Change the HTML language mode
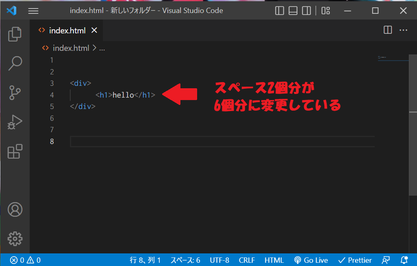This screenshot has width=417, height=266. tap(274, 260)
